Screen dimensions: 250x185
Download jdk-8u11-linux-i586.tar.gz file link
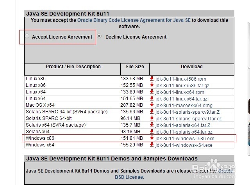click(x=182, y=86)
